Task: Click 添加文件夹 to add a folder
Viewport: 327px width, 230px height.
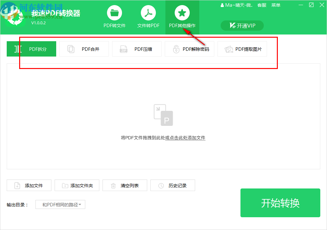Action: (x=77, y=185)
